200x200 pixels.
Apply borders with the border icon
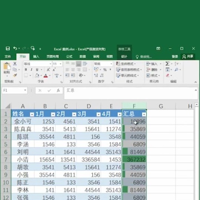[x=26, y=76]
